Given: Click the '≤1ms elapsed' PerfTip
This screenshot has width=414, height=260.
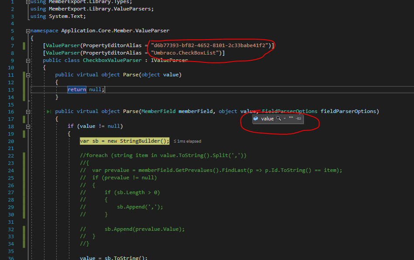Looking at the screenshot, I should click(x=187, y=141).
